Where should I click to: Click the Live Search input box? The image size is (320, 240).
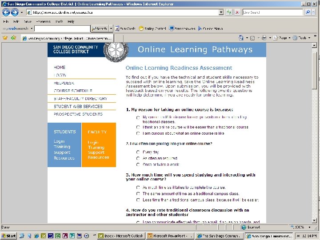pos(272,12)
